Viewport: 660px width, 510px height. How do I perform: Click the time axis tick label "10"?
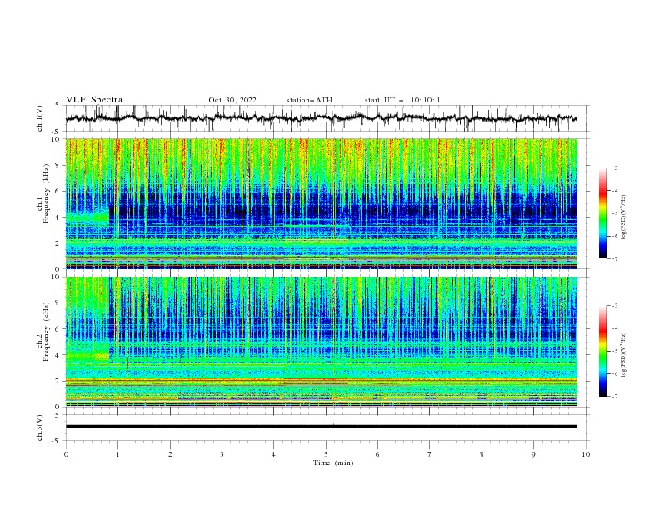coord(586,454)
